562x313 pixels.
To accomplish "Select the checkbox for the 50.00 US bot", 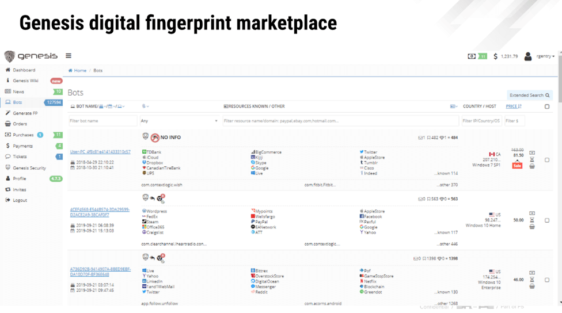I will click(547, 220).
